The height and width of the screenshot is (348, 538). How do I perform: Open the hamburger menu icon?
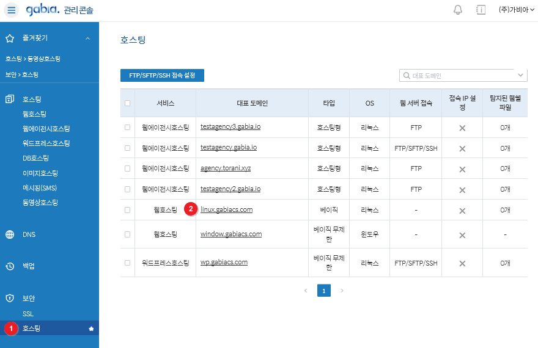point(12,10)
